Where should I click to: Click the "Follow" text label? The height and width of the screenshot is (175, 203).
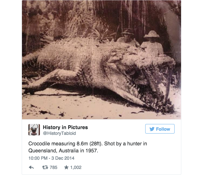pos(163,129)
